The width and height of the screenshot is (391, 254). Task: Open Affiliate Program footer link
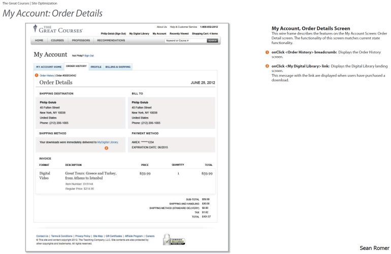[x=134, y=236]
